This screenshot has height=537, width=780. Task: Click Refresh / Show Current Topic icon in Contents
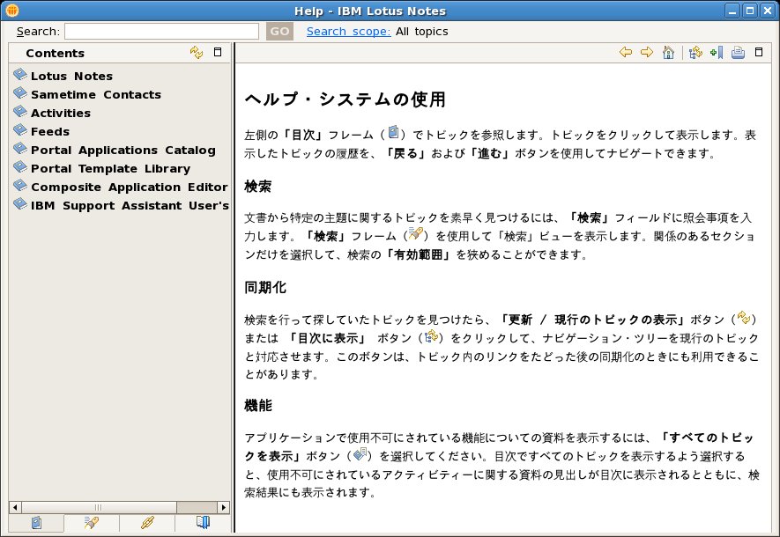[197, 52]
